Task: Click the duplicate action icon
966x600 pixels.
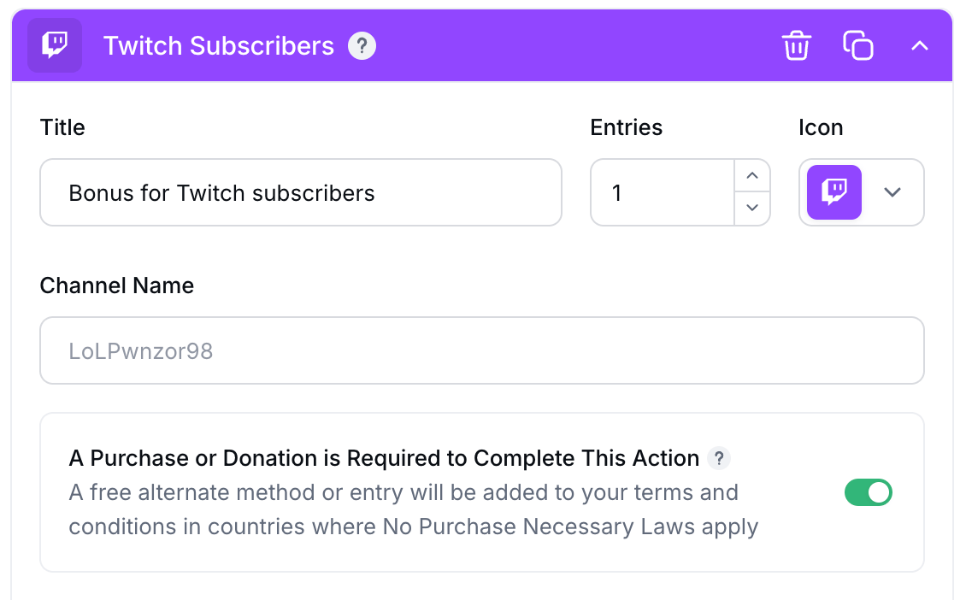Action: (x=857, y=45)
